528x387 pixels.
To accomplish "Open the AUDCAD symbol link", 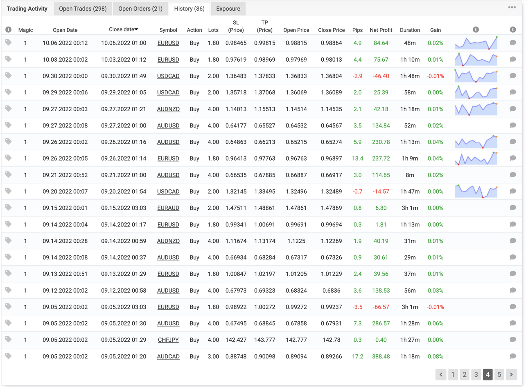I will pos(168,356).
